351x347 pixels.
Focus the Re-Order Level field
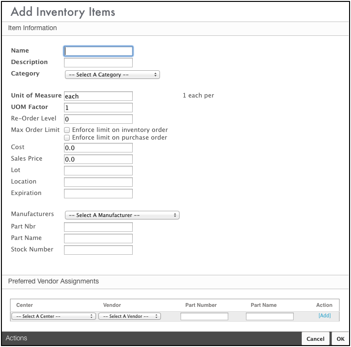(x=98, y=119)
